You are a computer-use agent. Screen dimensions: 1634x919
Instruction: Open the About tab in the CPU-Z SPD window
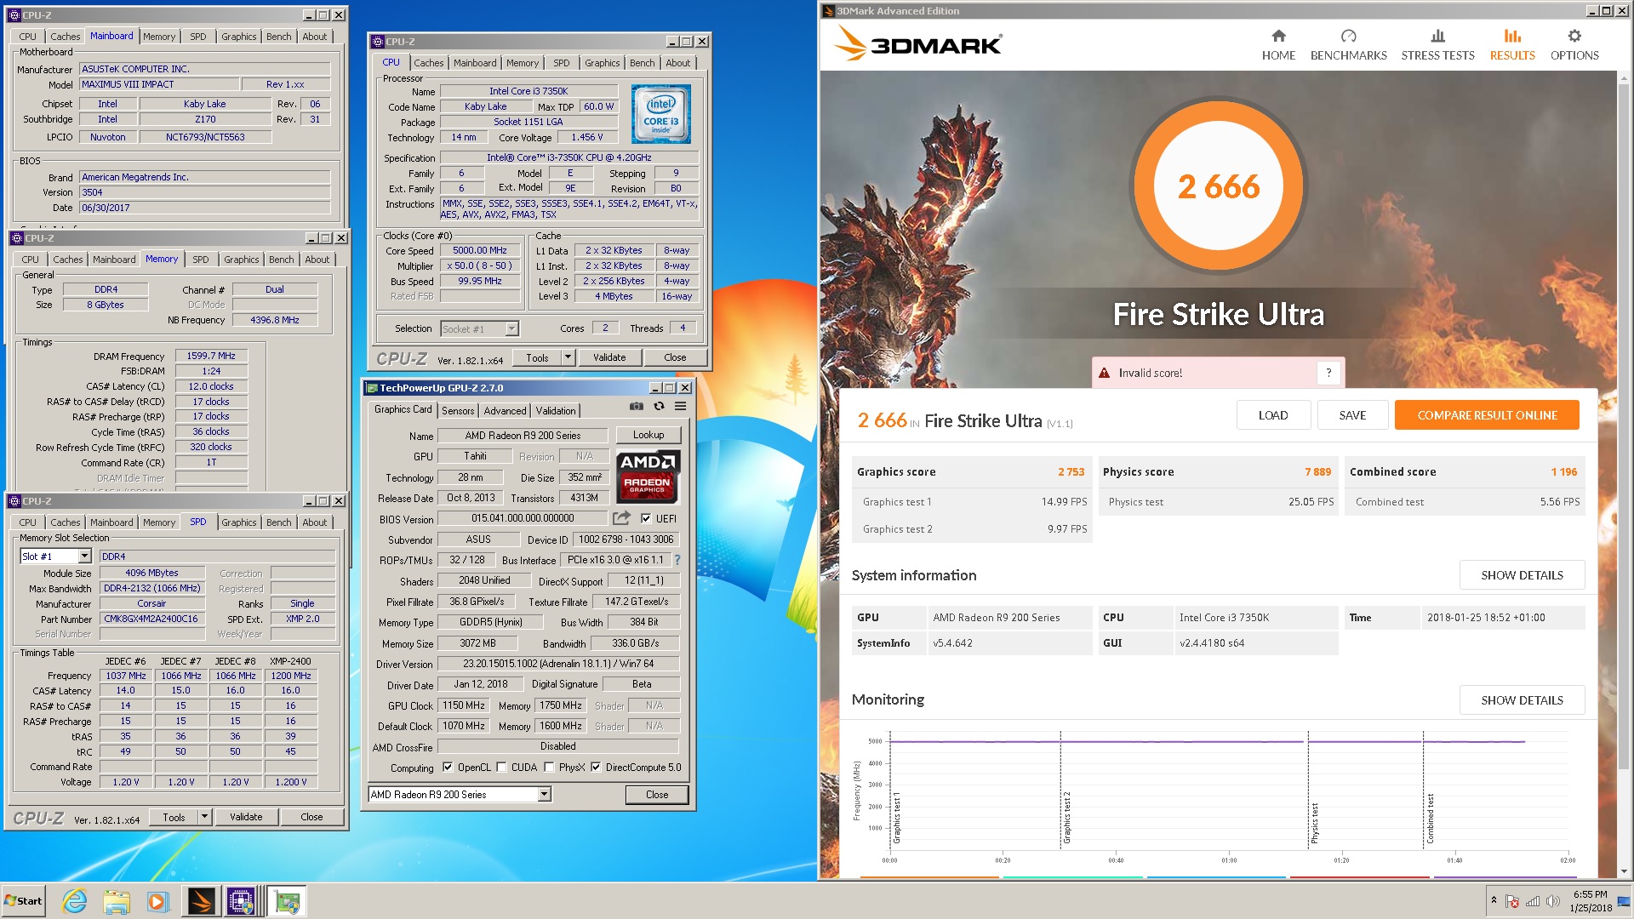(315, 522)
